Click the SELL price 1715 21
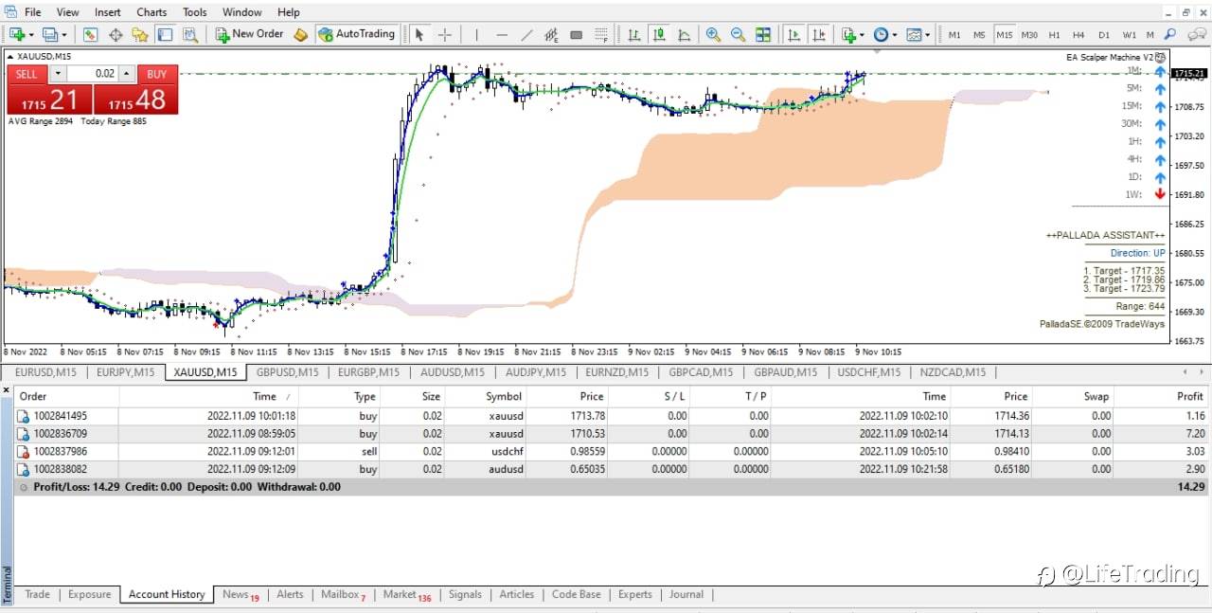This screenshot has height=613, width=1212. (x=50, y=99)
